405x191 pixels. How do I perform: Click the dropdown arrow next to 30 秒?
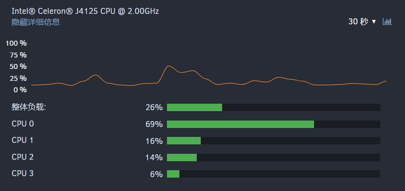tap(374, 22)
